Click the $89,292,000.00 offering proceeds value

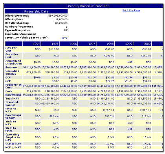(58, 16)
